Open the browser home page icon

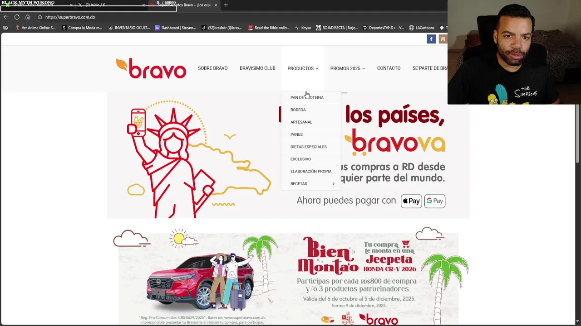click(x=28, y=17)
